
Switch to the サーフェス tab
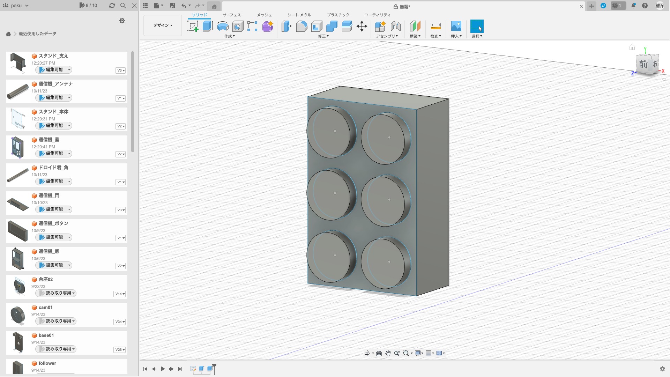(232, 15)
